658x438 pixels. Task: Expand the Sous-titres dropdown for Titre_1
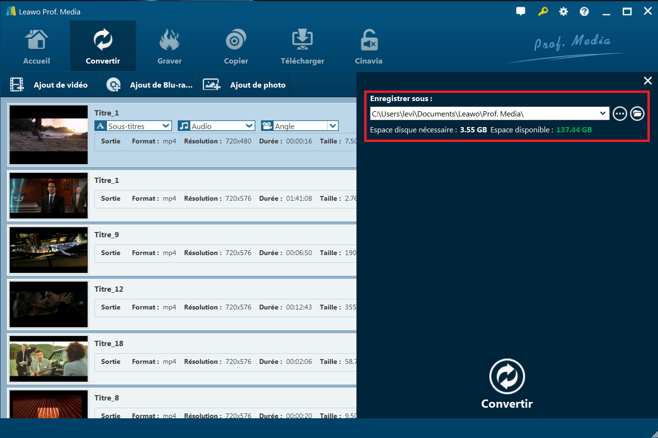[x=166, y=126]
